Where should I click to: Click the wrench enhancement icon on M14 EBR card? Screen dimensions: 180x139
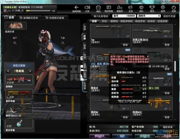coord(169,74)
